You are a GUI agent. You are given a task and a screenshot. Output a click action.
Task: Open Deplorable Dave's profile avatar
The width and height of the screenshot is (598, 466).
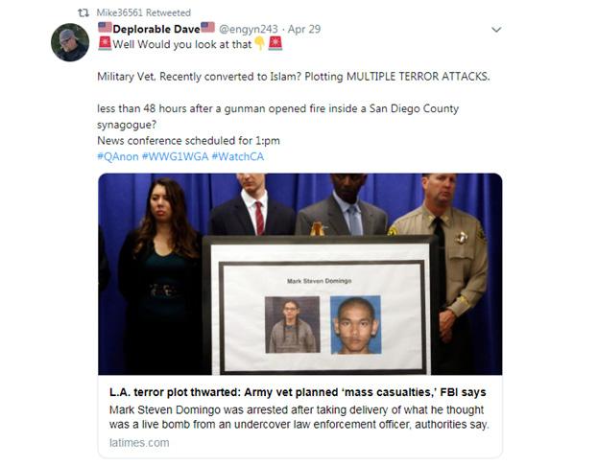(70, 42)
